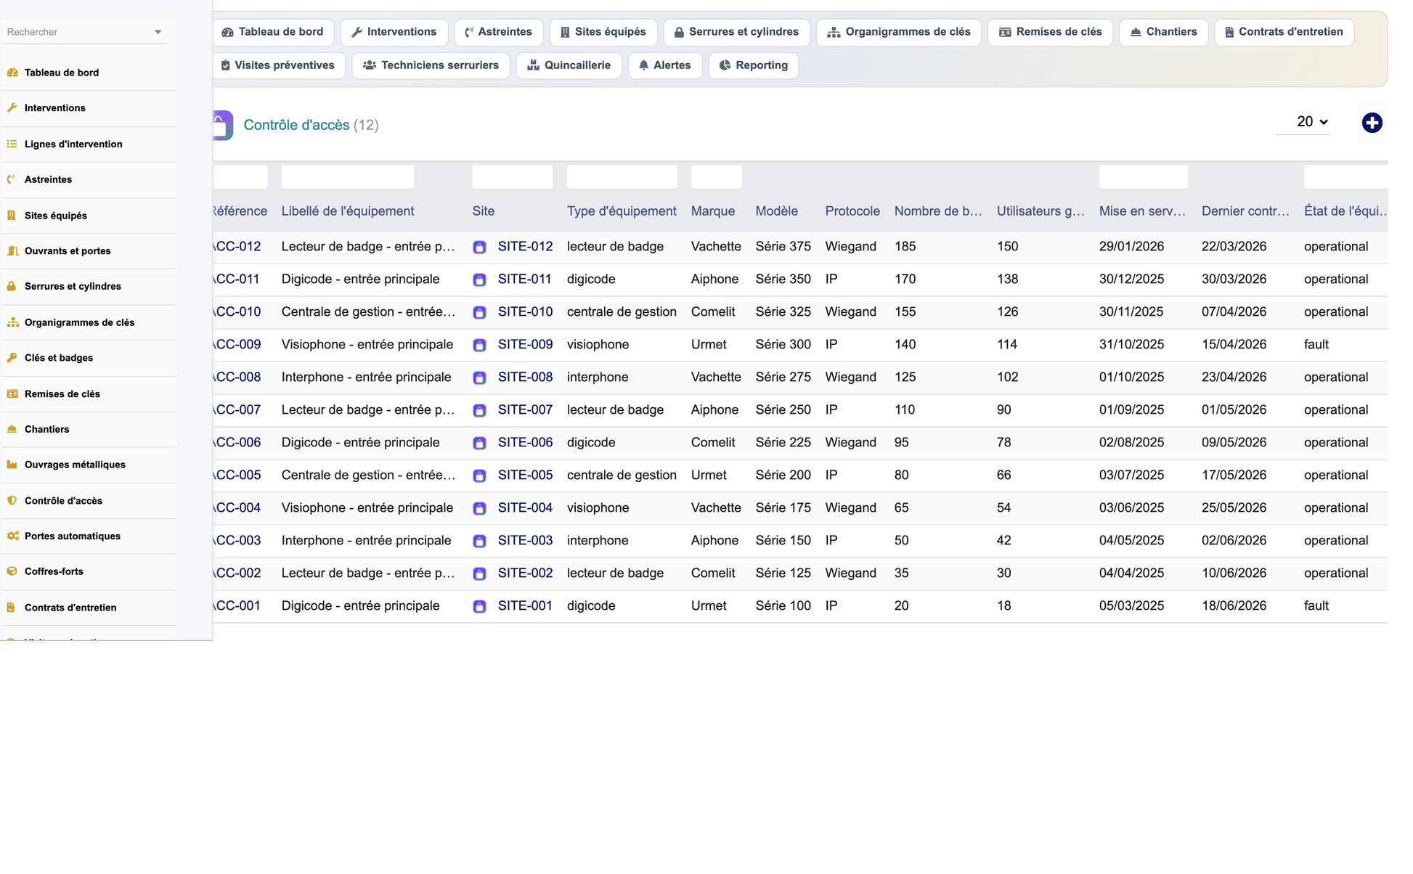Click the site icon beside SITE-001
The height and width of the screenshot is (874, 1413).
click(x=479, y=606)
